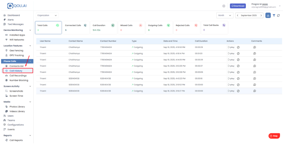This screenshot has width=283, height=144.
Task: Refresh the call history list
Action: (x=278, y=16)
